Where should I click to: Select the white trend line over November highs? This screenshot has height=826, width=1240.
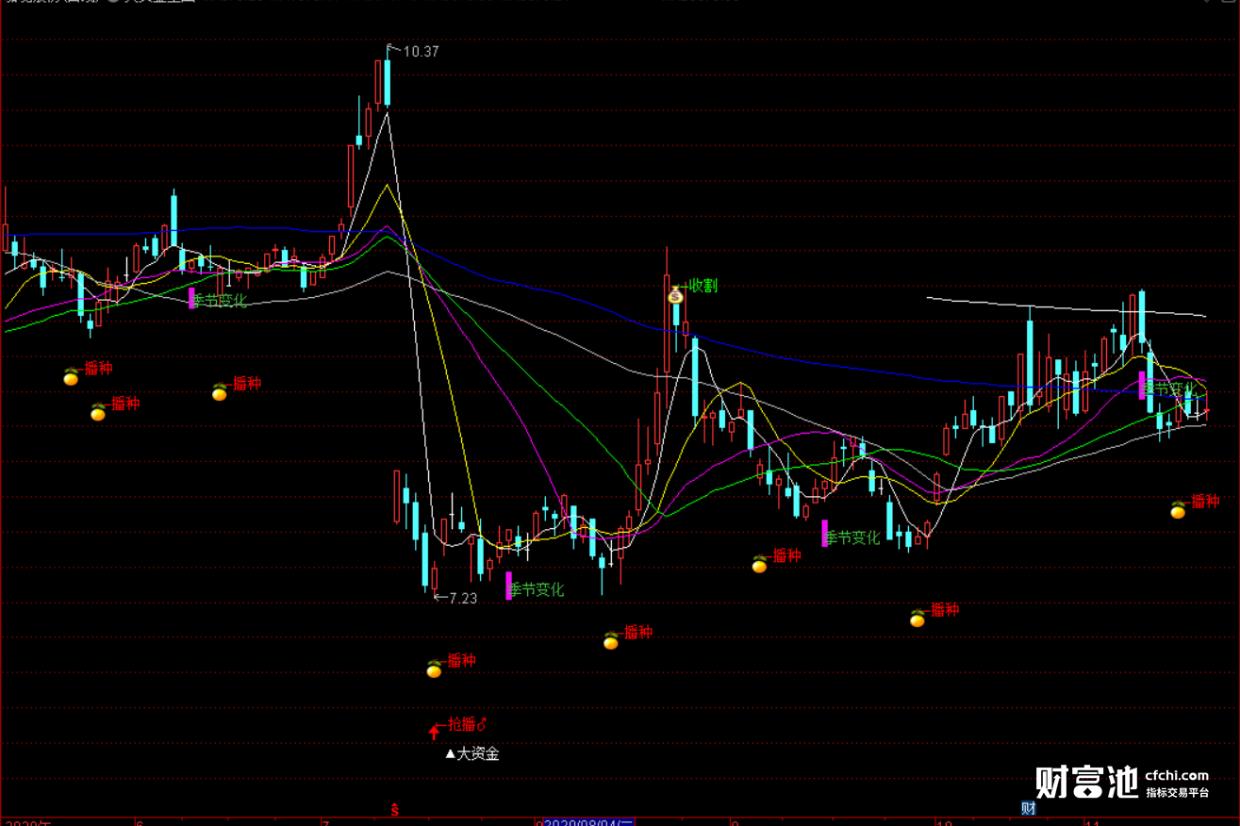pyautogui.click(x=1066, y=306)
